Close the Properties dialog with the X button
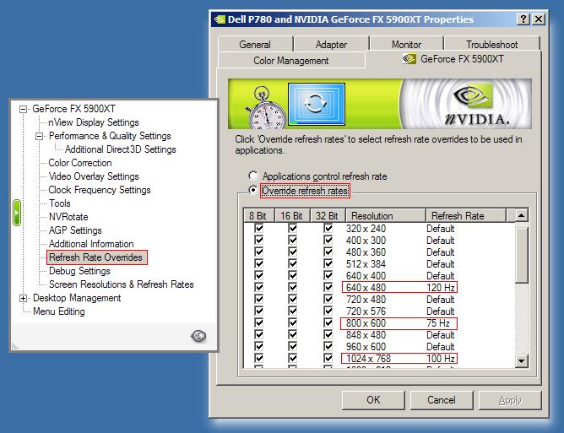Image resolution: width=564 pixels, height=433 pixels. tap(539, 19)
